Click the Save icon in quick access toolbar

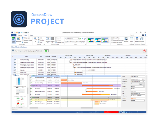[19, 32]
